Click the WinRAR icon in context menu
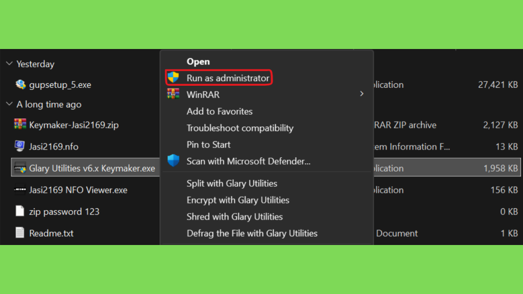Viewport: 523px width, 294px height. [174, 94]
